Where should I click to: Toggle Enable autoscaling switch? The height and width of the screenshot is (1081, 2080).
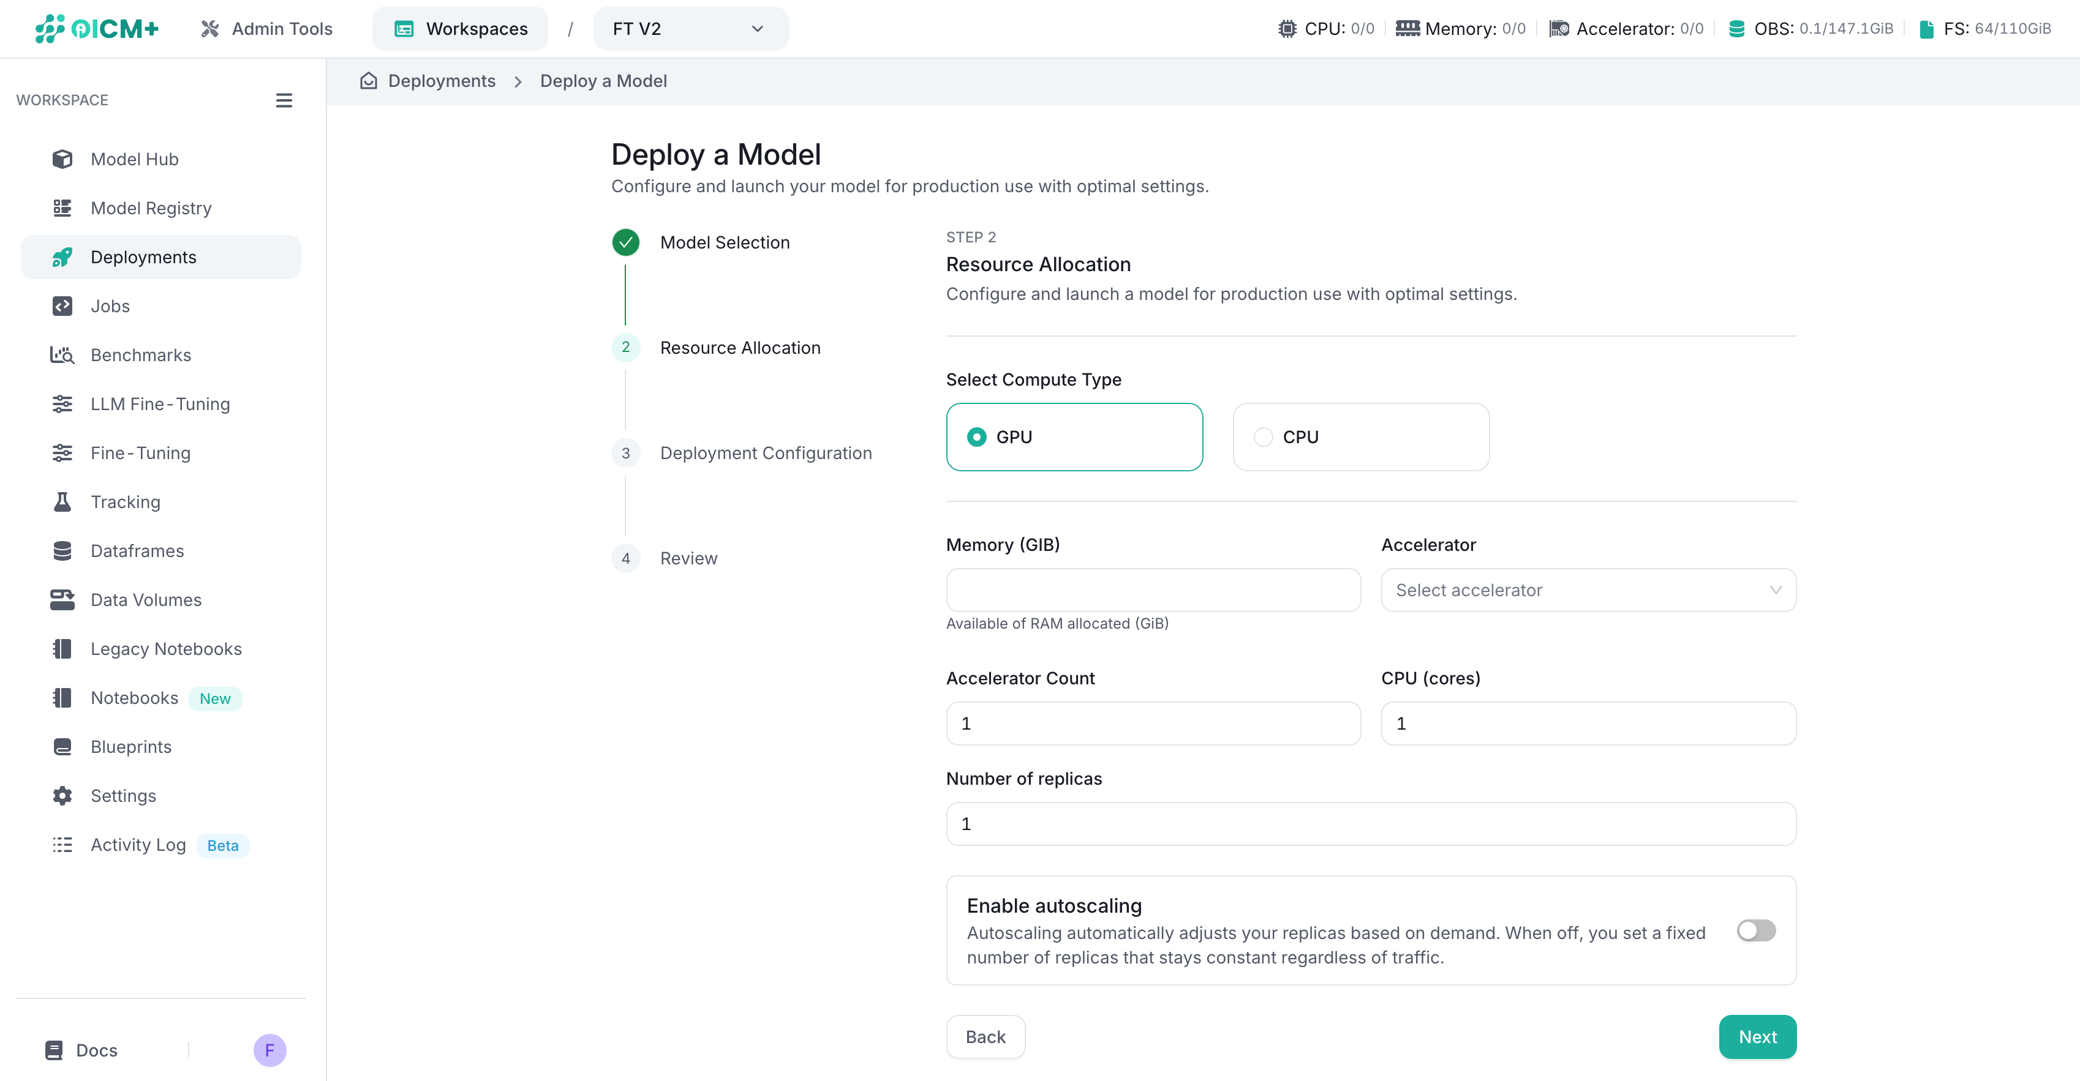tap(1755, 930)
